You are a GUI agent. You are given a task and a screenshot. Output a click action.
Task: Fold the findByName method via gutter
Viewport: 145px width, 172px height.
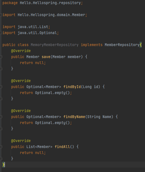point(1,117)
